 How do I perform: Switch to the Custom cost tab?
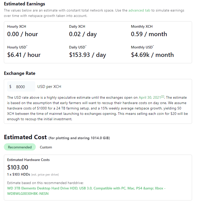pos(46,147)
